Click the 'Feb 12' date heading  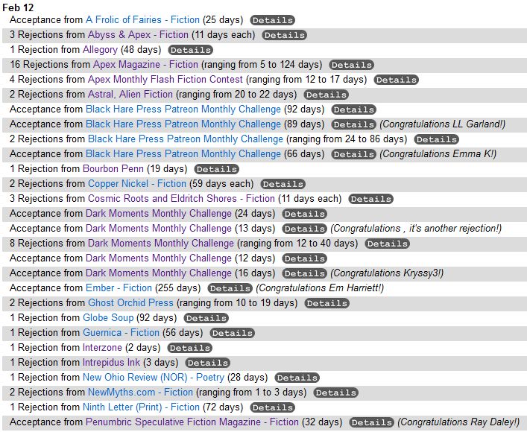[18, 7]
